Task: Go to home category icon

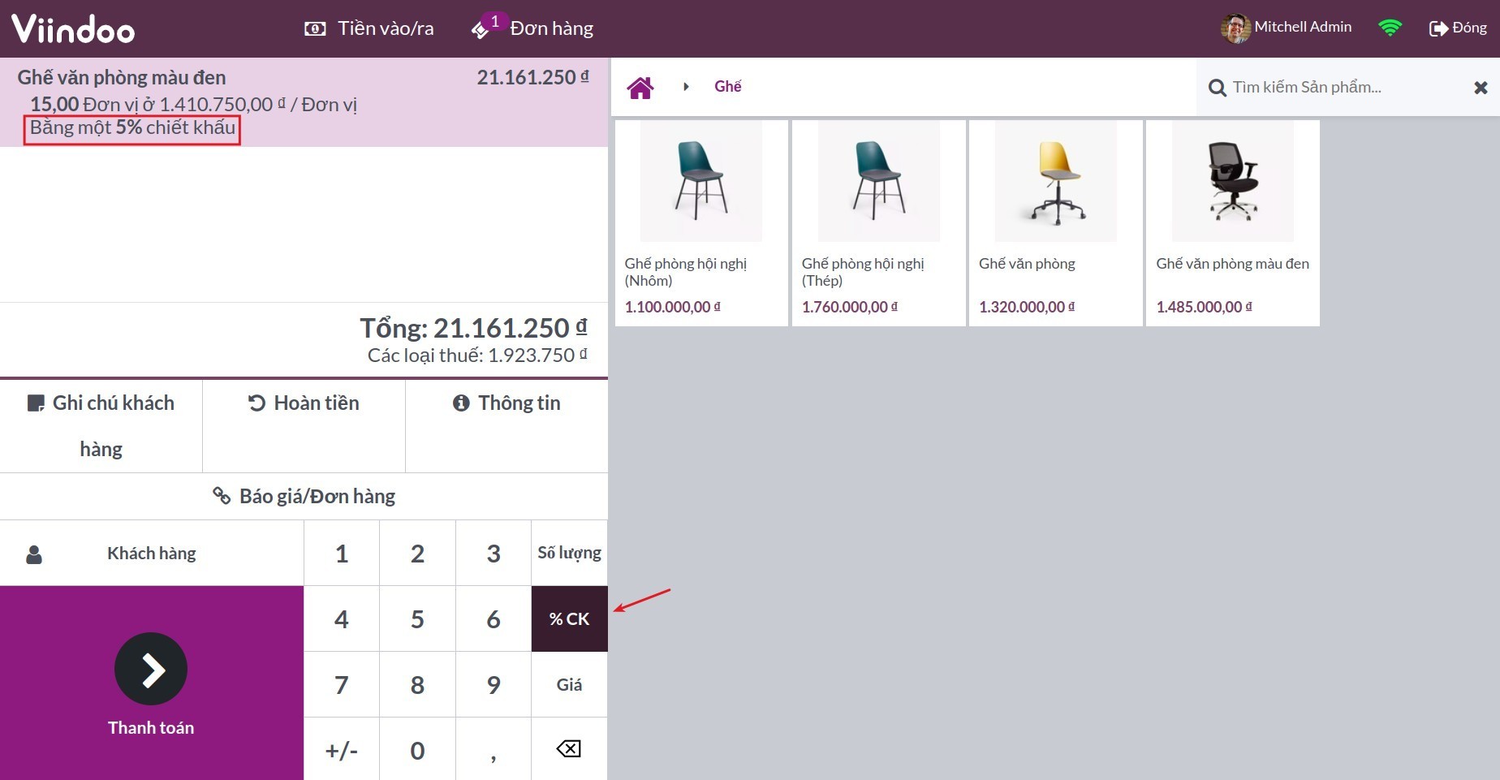Action: tap(640, 87)
